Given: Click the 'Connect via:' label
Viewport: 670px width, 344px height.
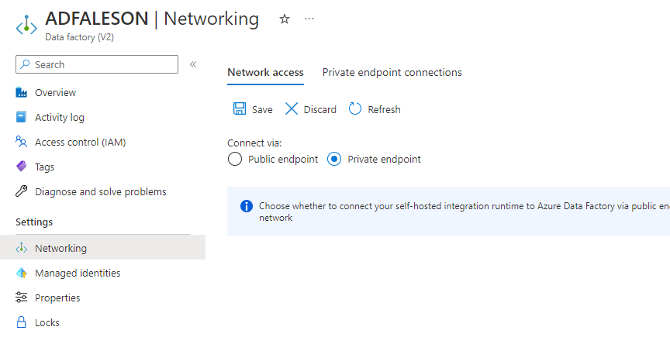Looking at the screenshot, I should click(254, 143).
